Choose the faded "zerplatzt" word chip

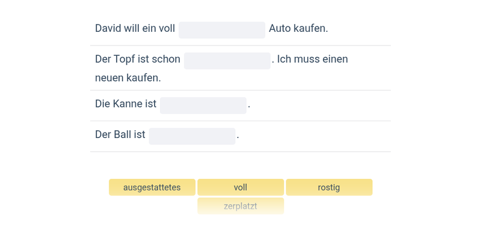tap(240, 206)
